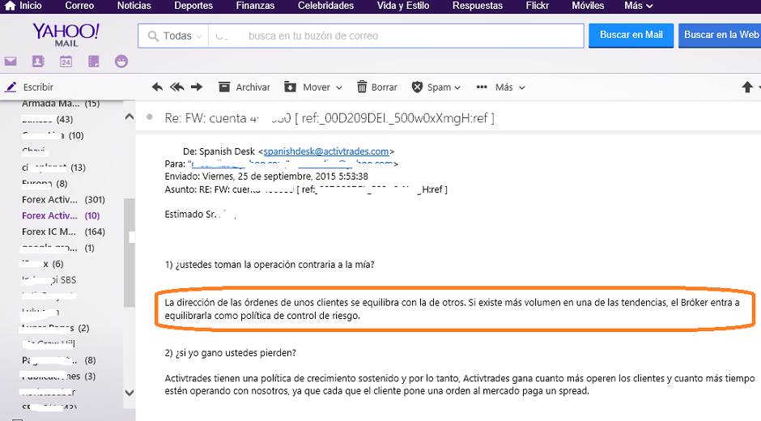Toggle the unread dot beside the subject
The width and height of the screenshot is (761, 421).
149,117
